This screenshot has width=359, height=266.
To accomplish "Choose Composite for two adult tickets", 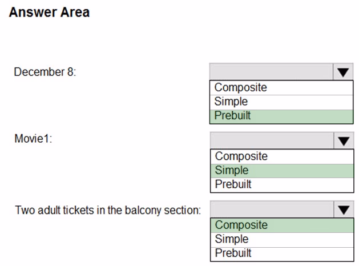I will [x=282, y=225].
